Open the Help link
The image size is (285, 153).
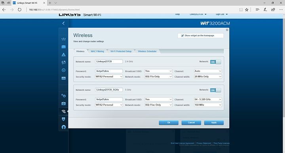pyautogui.click(x=177, y=14)
